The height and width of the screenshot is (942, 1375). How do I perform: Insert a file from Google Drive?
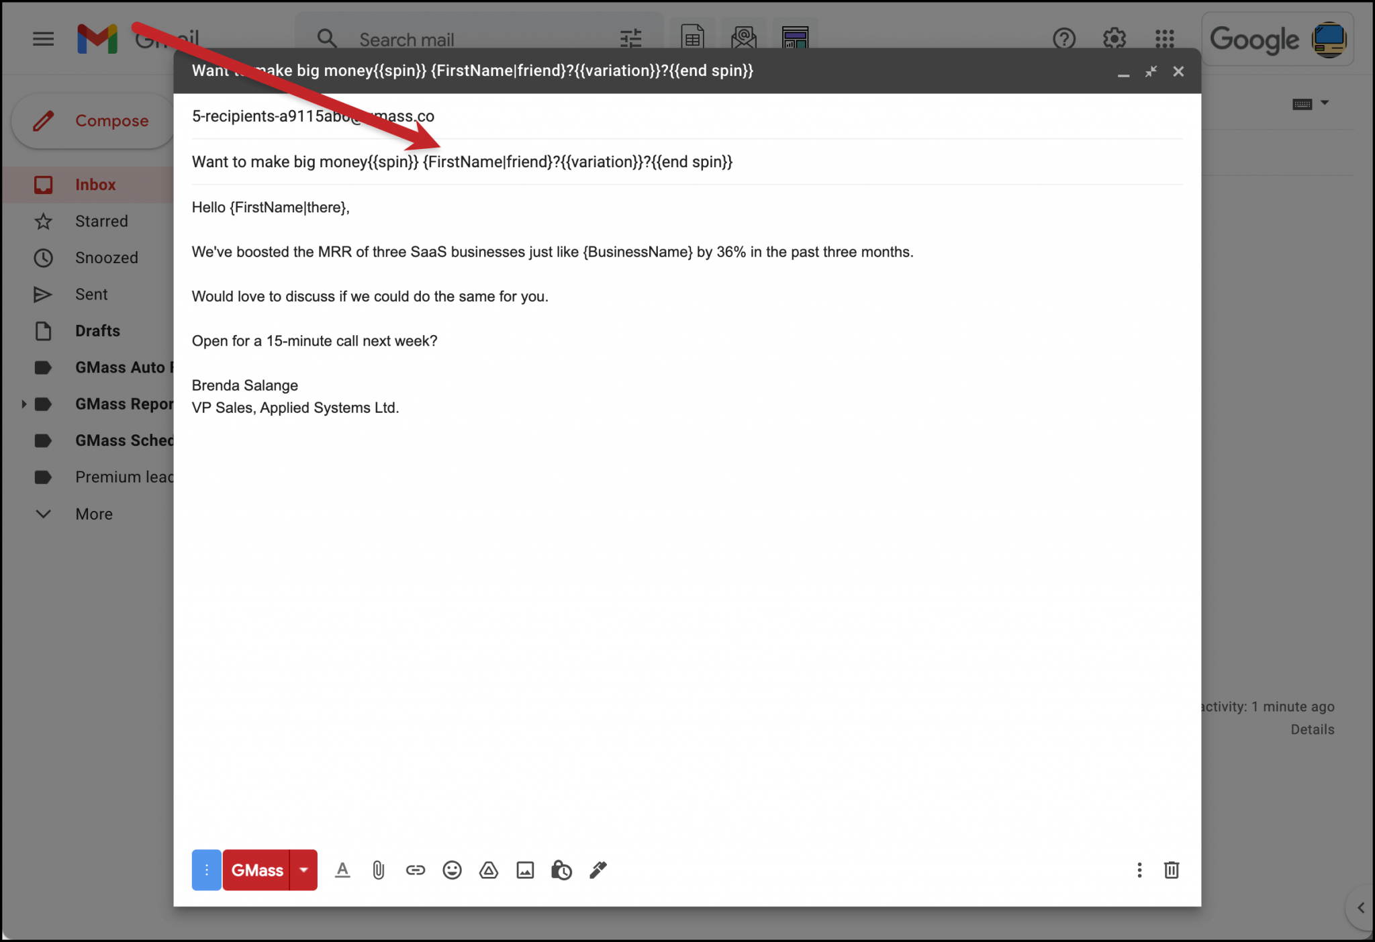(488, 869)
